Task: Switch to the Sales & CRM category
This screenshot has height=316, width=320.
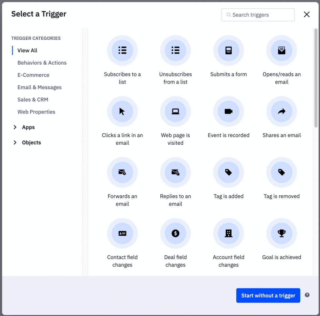Action: click(33, 99)
